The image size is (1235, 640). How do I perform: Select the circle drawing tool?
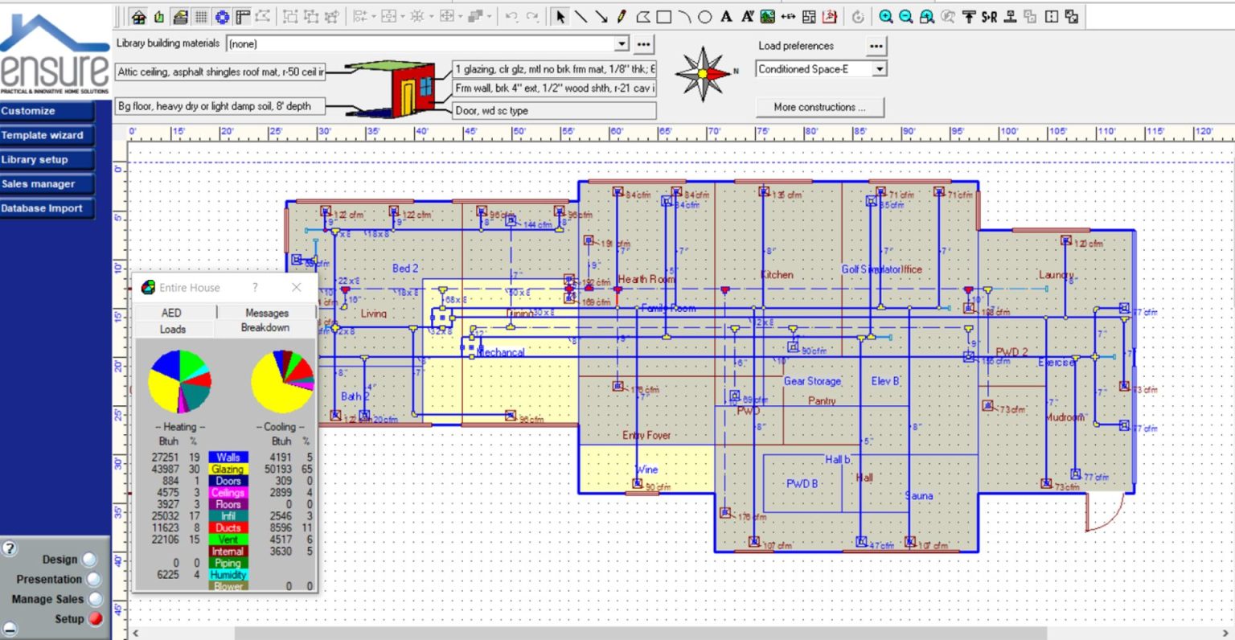click(704, 16)
